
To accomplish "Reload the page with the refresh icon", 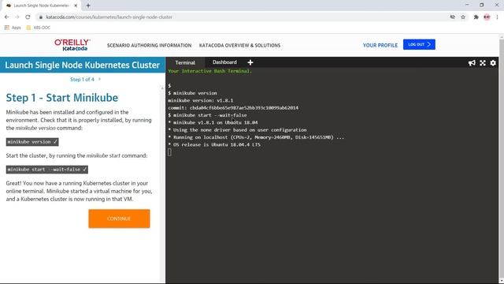I will pyautogui.click(x=28, y=17).
